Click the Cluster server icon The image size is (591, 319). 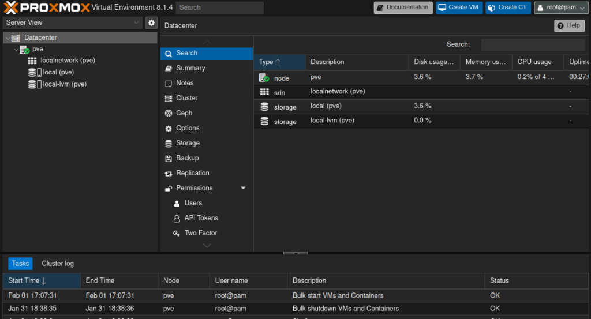[x=169, y=99]
